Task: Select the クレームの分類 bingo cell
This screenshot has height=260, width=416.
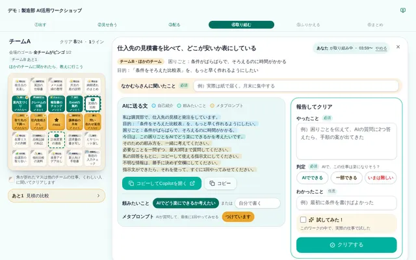Action: (x=38, y=104)
